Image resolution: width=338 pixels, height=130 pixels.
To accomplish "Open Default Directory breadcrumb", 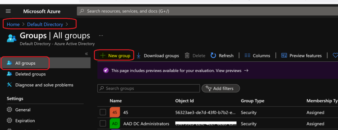I will (45, 24).
